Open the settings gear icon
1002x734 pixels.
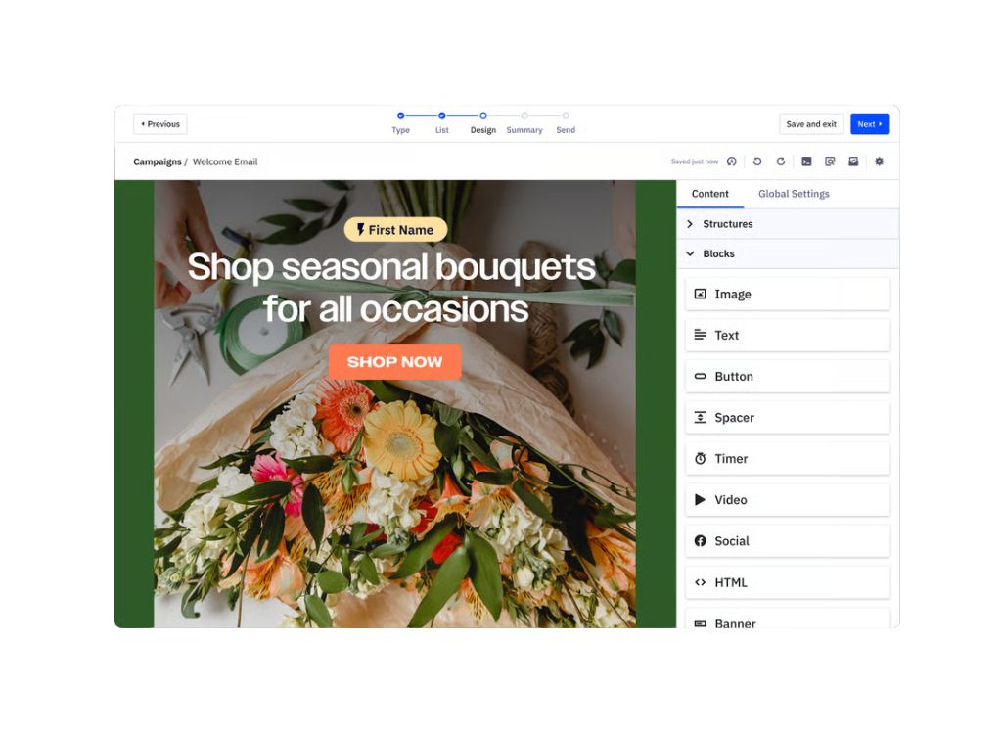point(879,161)
